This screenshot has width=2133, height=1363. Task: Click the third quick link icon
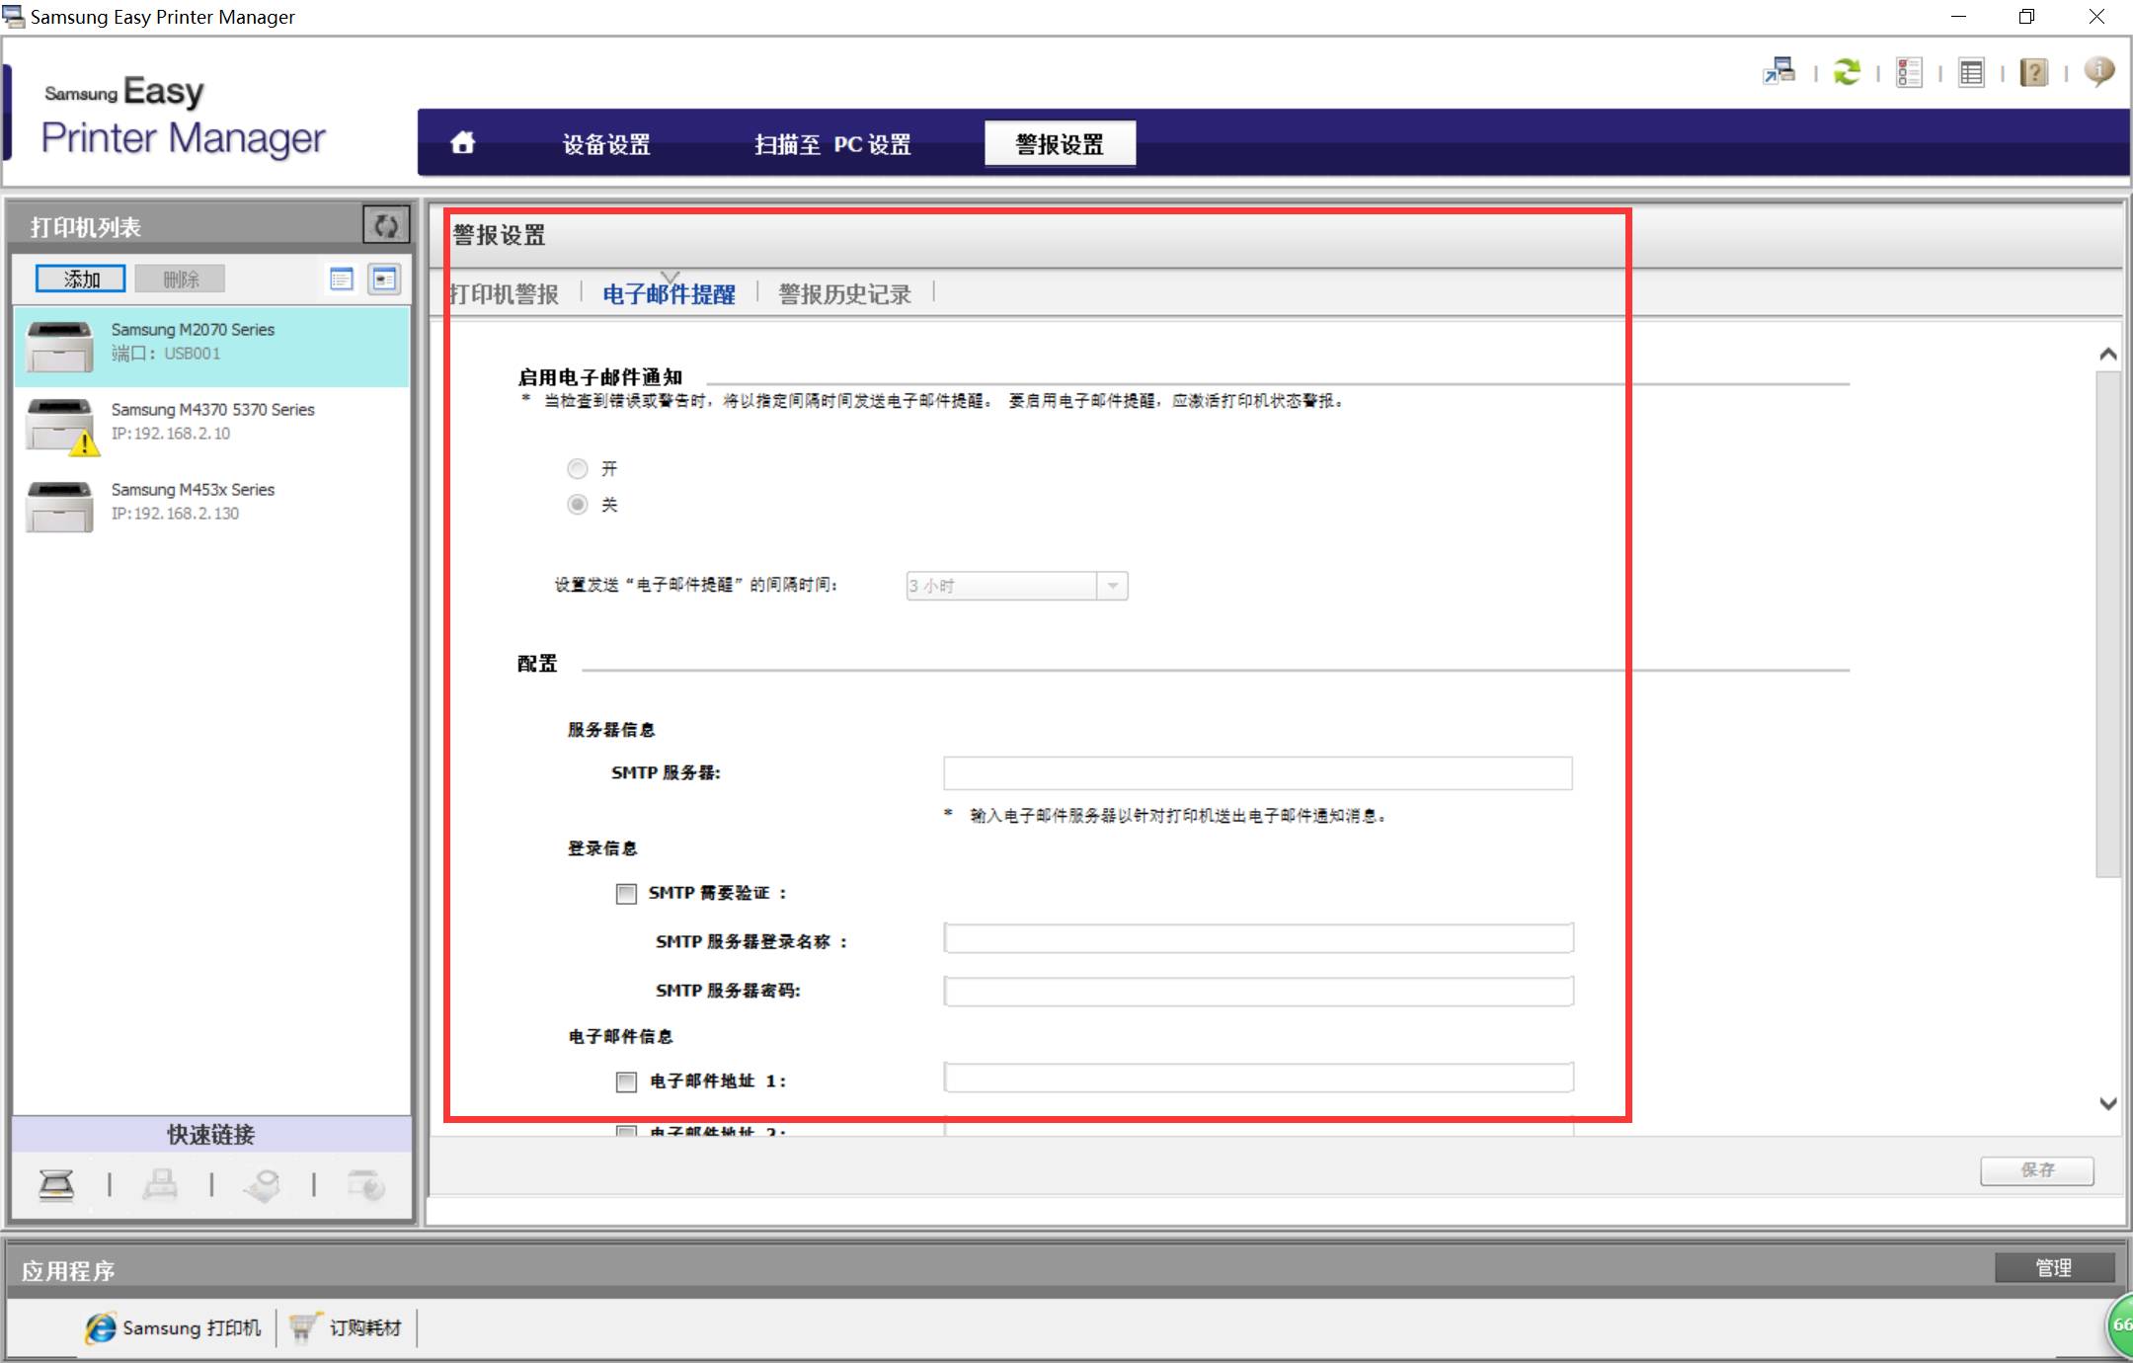click(x=263, y=1184)
